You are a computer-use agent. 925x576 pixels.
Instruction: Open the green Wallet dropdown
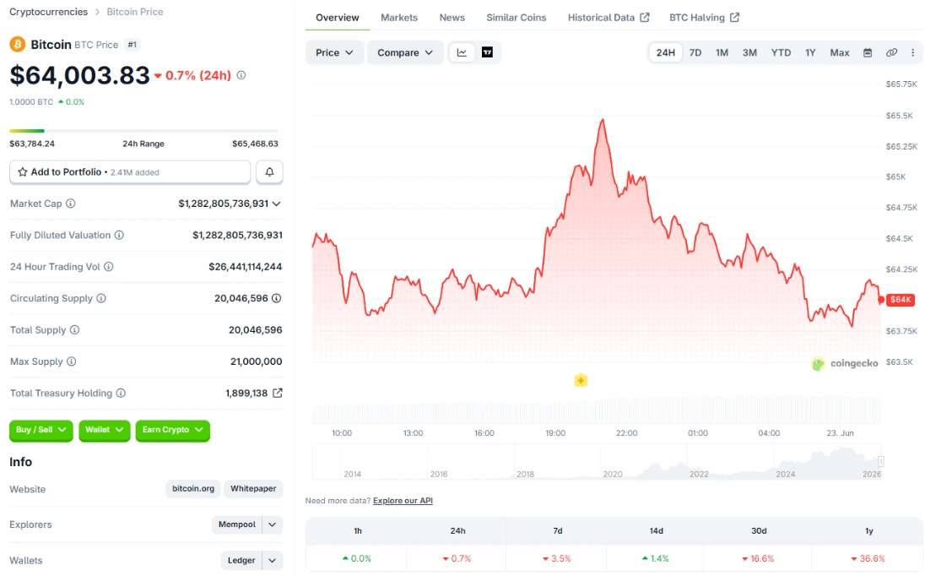pos(105,430)
